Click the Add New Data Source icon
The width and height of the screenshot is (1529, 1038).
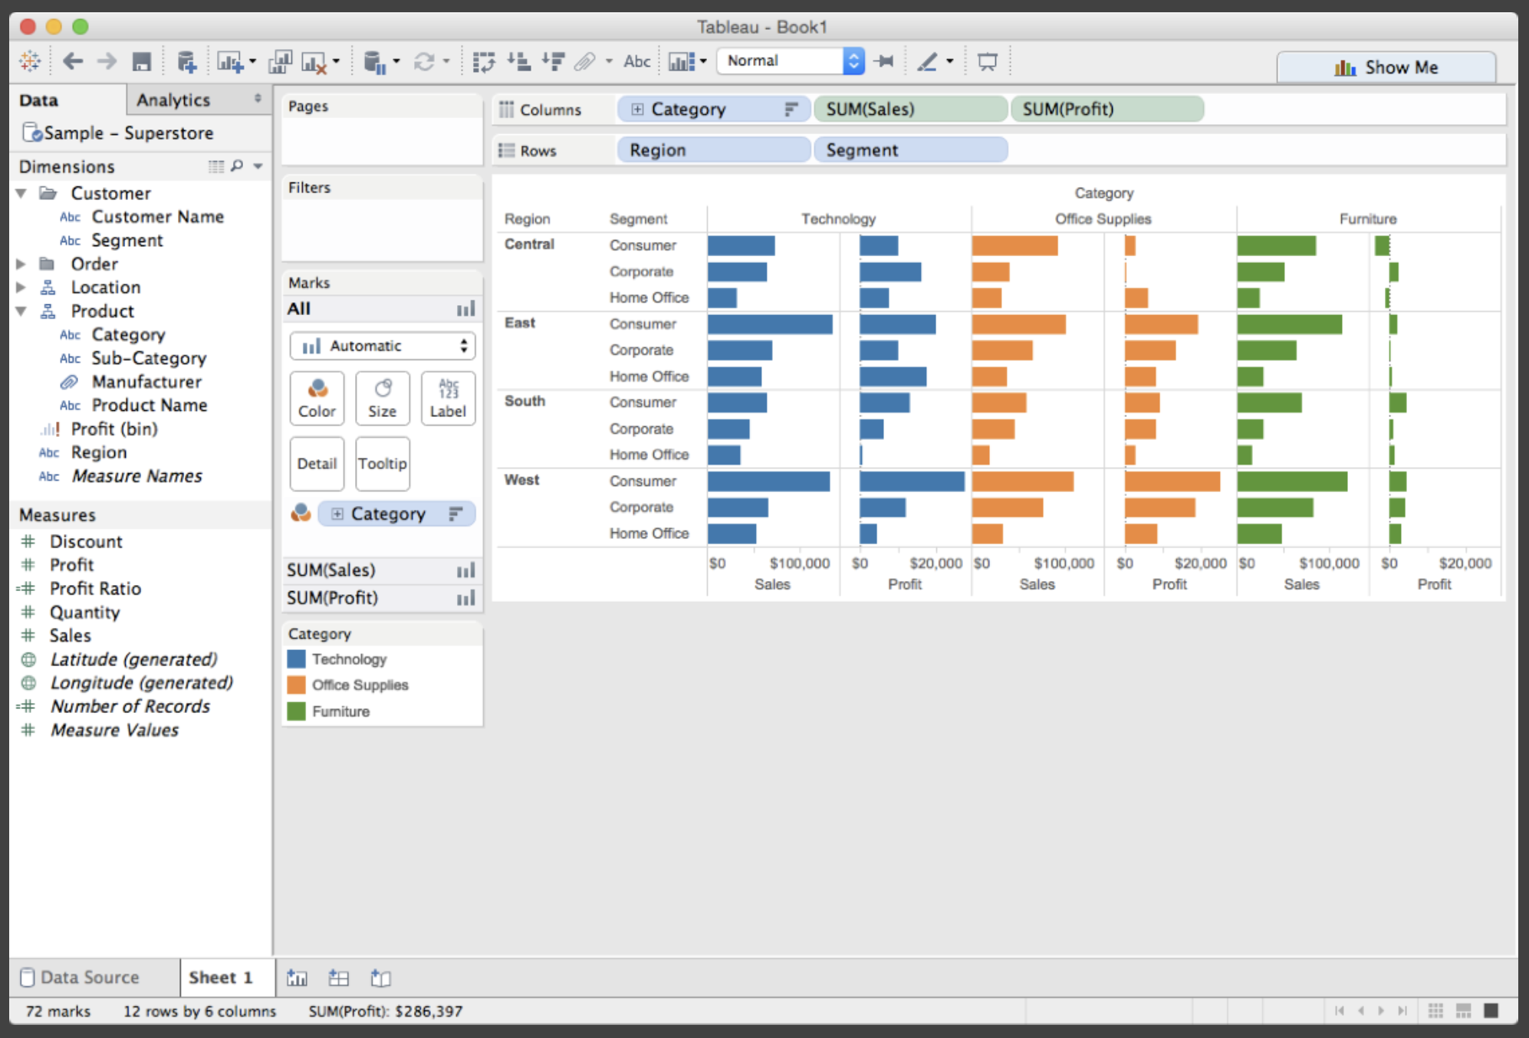(x=186, y=61)
